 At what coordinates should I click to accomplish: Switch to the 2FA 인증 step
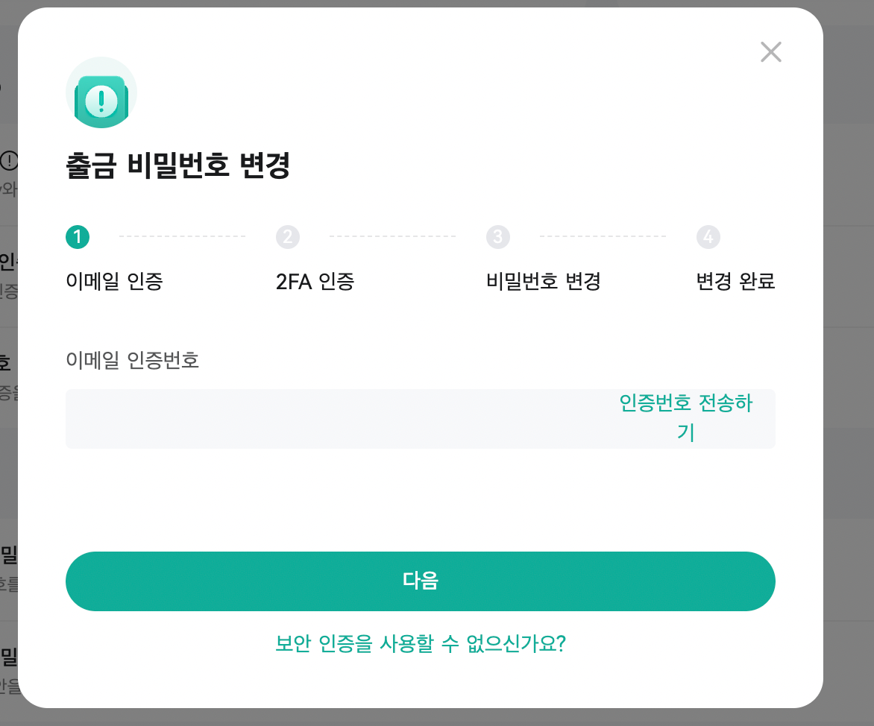[314, 282]
